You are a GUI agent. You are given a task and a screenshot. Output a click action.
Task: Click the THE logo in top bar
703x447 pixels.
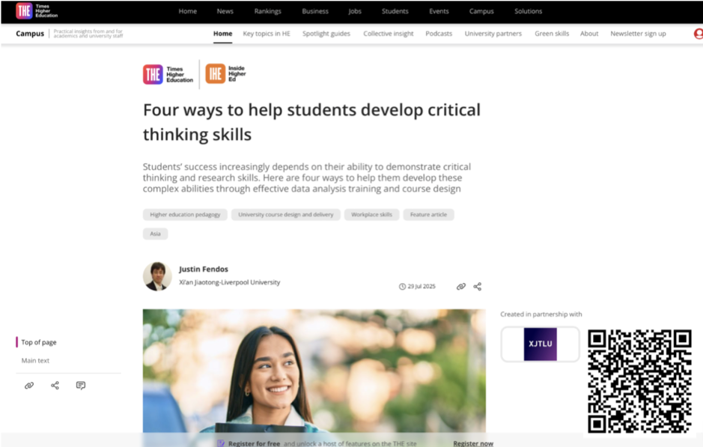[x=37, y=10]
